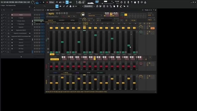Open the Drums/Intro pattern selector dropdown
Screen dimensions: 197x111
coord(88,6)
